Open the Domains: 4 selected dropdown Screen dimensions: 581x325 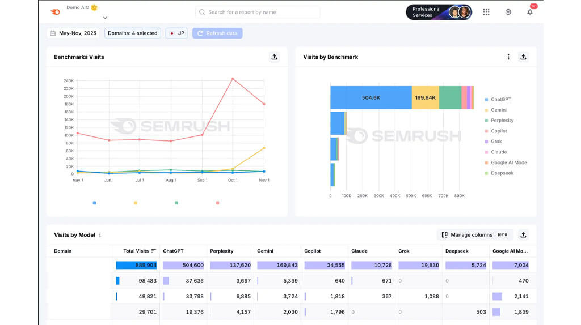[x=132, y=33]
